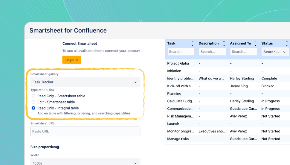Image resolution: width=290 pixels, height=165 pixels.
Task: Select Read Only - Smartsheet table option
Action: click(33, 96)
